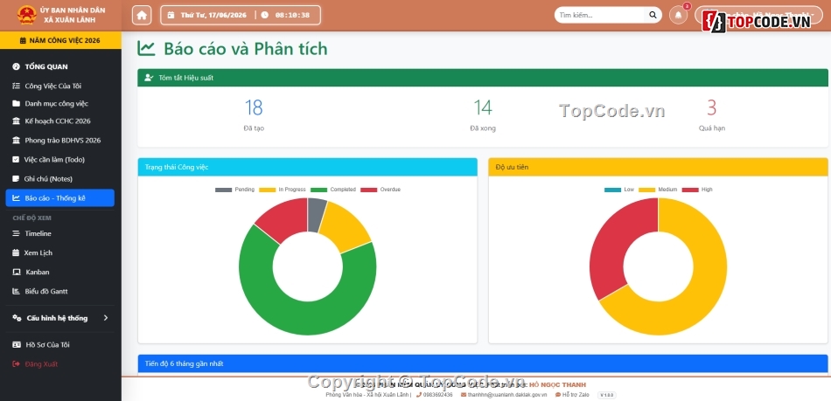The image size is (831, 401).
Task: Toggle the Overdue series in status legend
Action: 381,190
